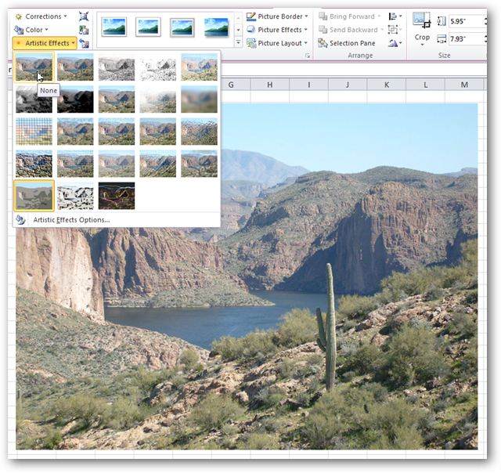
Task: Open the Group objects dropdown
Action: (395, 30)
